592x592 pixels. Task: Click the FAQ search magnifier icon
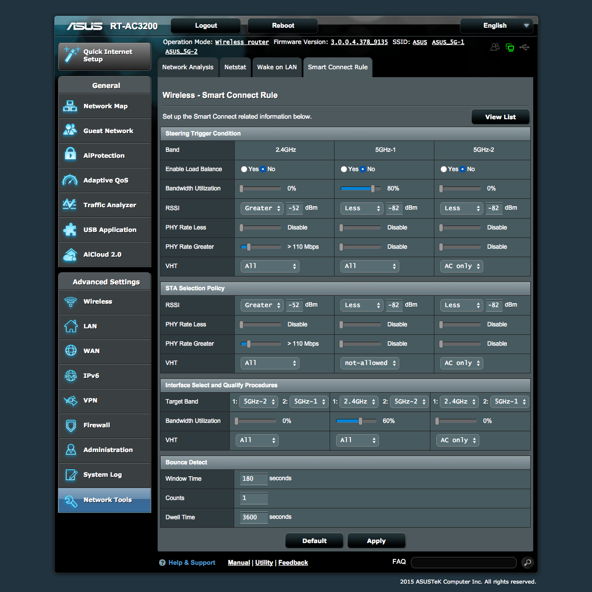(527, 562)
